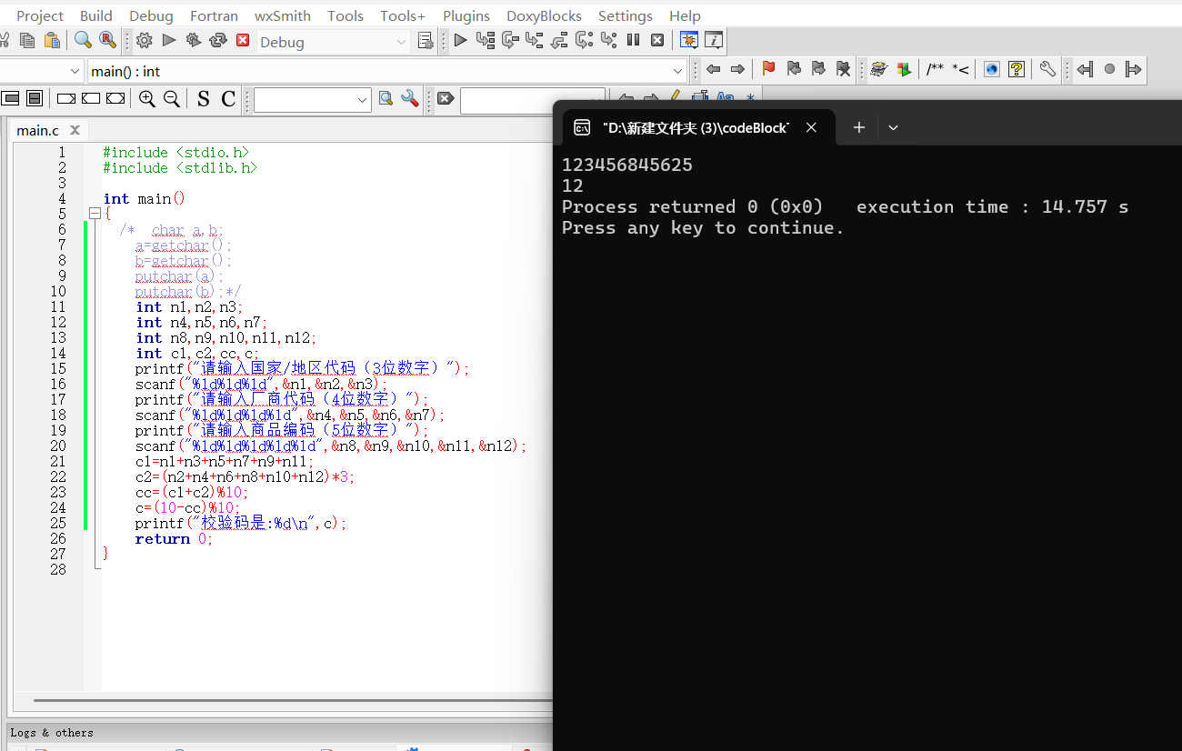Click the Copy icon in toolbar
1182x751 pixels.
click(x=27, y=40)
